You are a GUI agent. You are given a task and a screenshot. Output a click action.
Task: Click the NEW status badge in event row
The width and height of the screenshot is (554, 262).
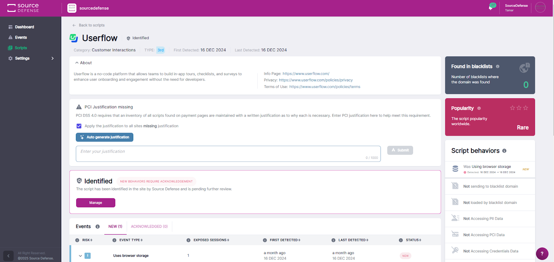405,256
